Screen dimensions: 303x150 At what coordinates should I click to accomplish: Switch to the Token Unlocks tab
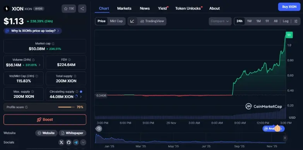pos(188,9)
